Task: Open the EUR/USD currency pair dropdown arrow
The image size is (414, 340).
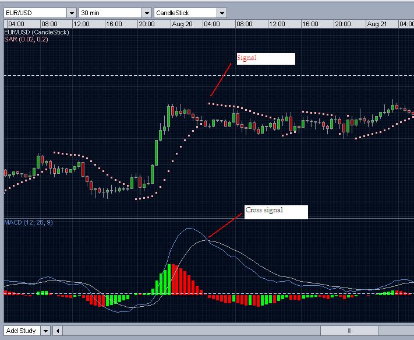Action: 72,13
